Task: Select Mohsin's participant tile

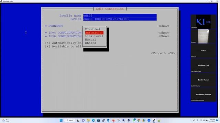Action: pos(203,51)
